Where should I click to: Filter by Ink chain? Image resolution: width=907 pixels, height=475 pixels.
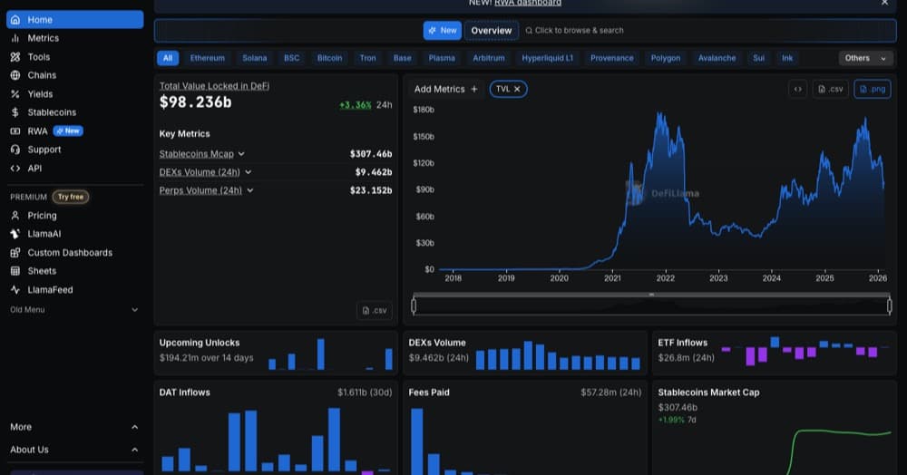(787, 58)
